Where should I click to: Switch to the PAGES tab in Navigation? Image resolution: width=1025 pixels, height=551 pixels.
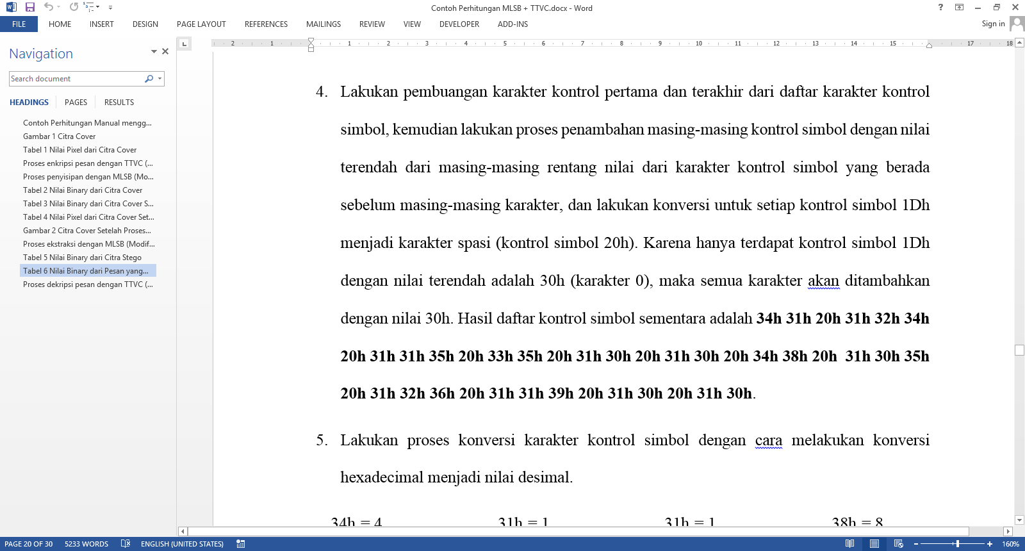[76, 103]
